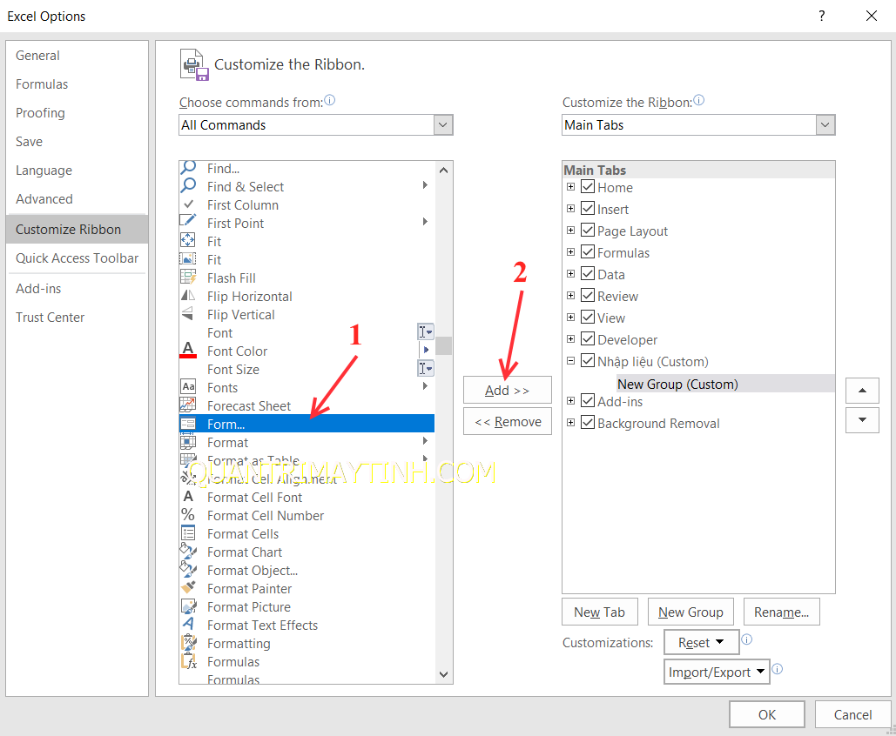Click the Forecast Sheet chart icon

[x=188, y=405]
